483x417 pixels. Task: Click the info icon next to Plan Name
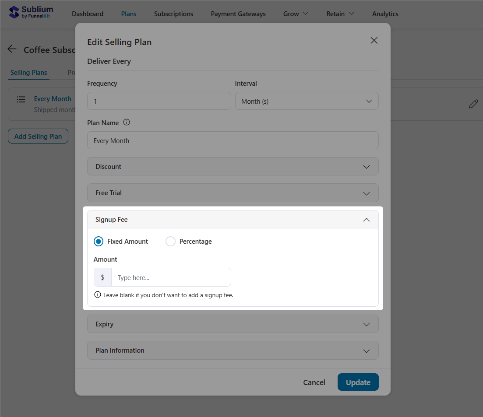pos(126,123)
